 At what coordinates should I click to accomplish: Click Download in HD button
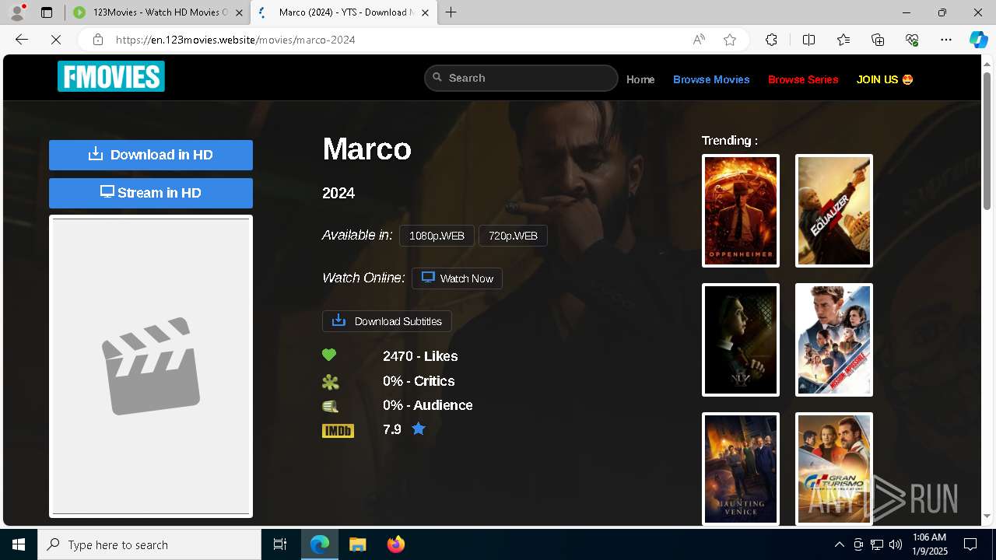pyautogui.click(x=151, y=155)
